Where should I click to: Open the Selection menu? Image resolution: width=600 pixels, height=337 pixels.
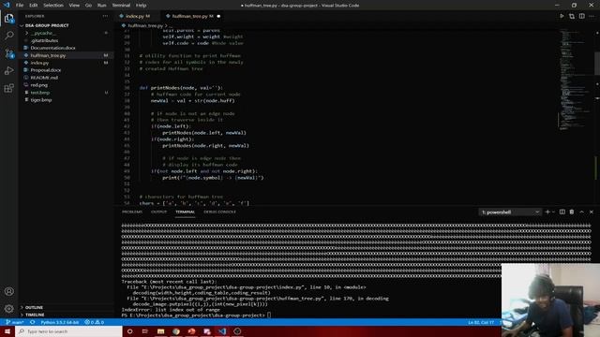pos(53,6)
